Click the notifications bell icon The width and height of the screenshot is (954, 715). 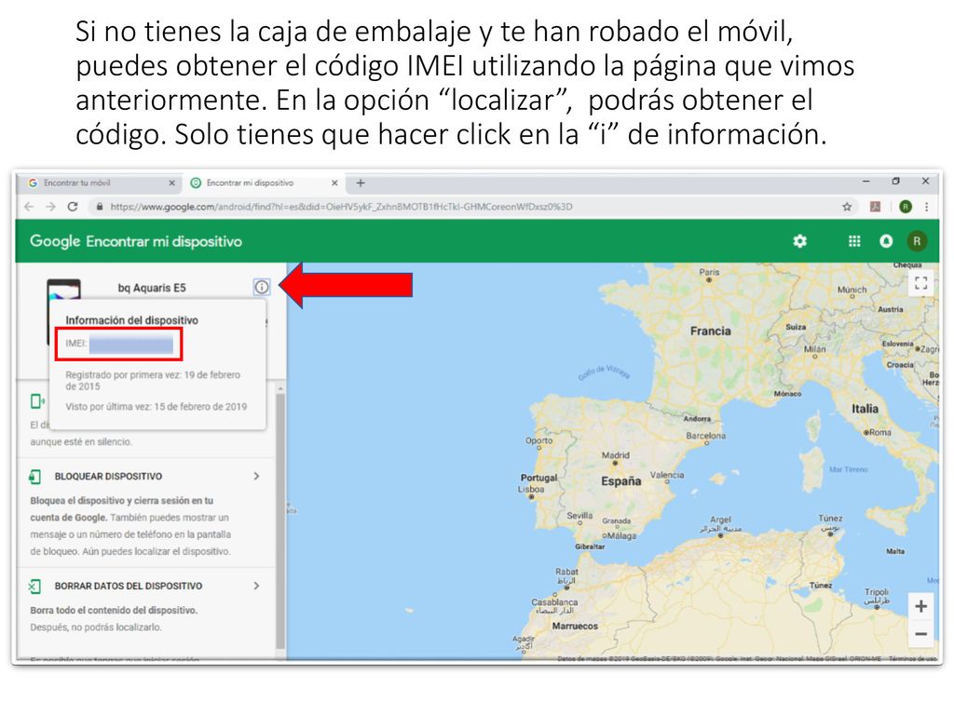(887, 241)
